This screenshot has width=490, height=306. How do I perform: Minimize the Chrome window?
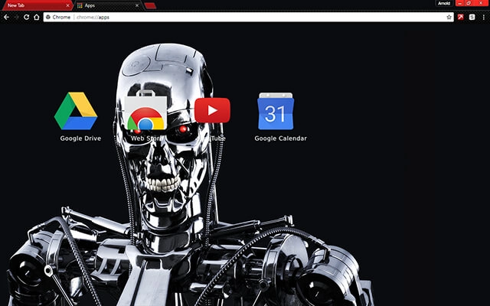coord(459,3)
